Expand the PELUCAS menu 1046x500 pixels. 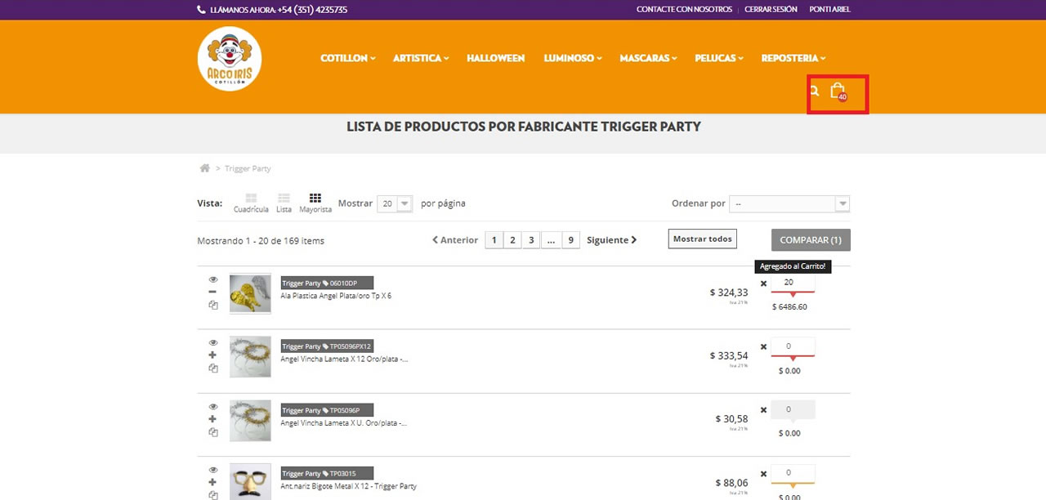pyautogui.click(x=719, y=59)
